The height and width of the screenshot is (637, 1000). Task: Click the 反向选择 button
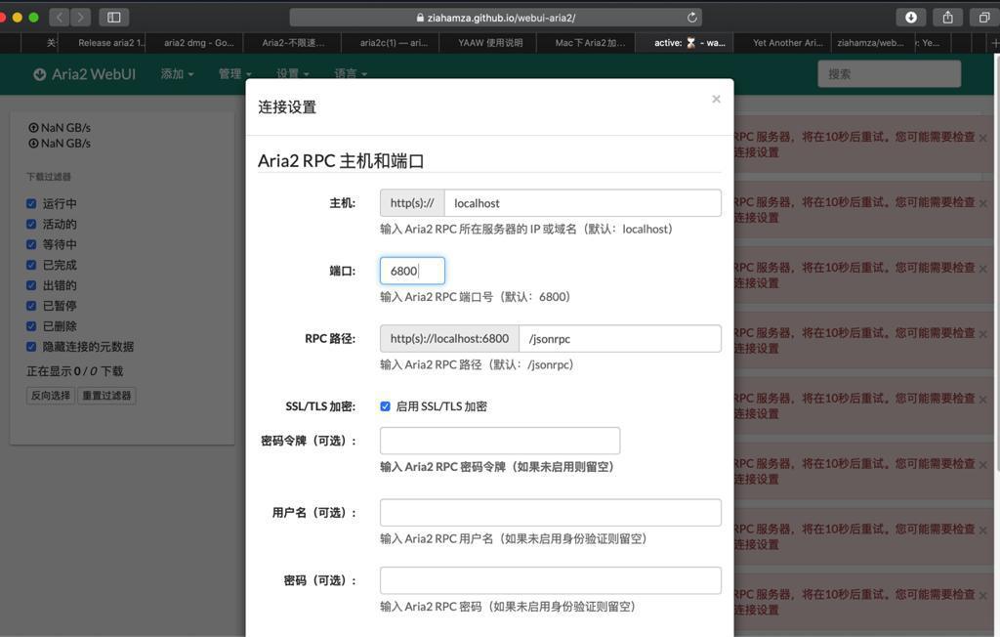tap(51, 396)
